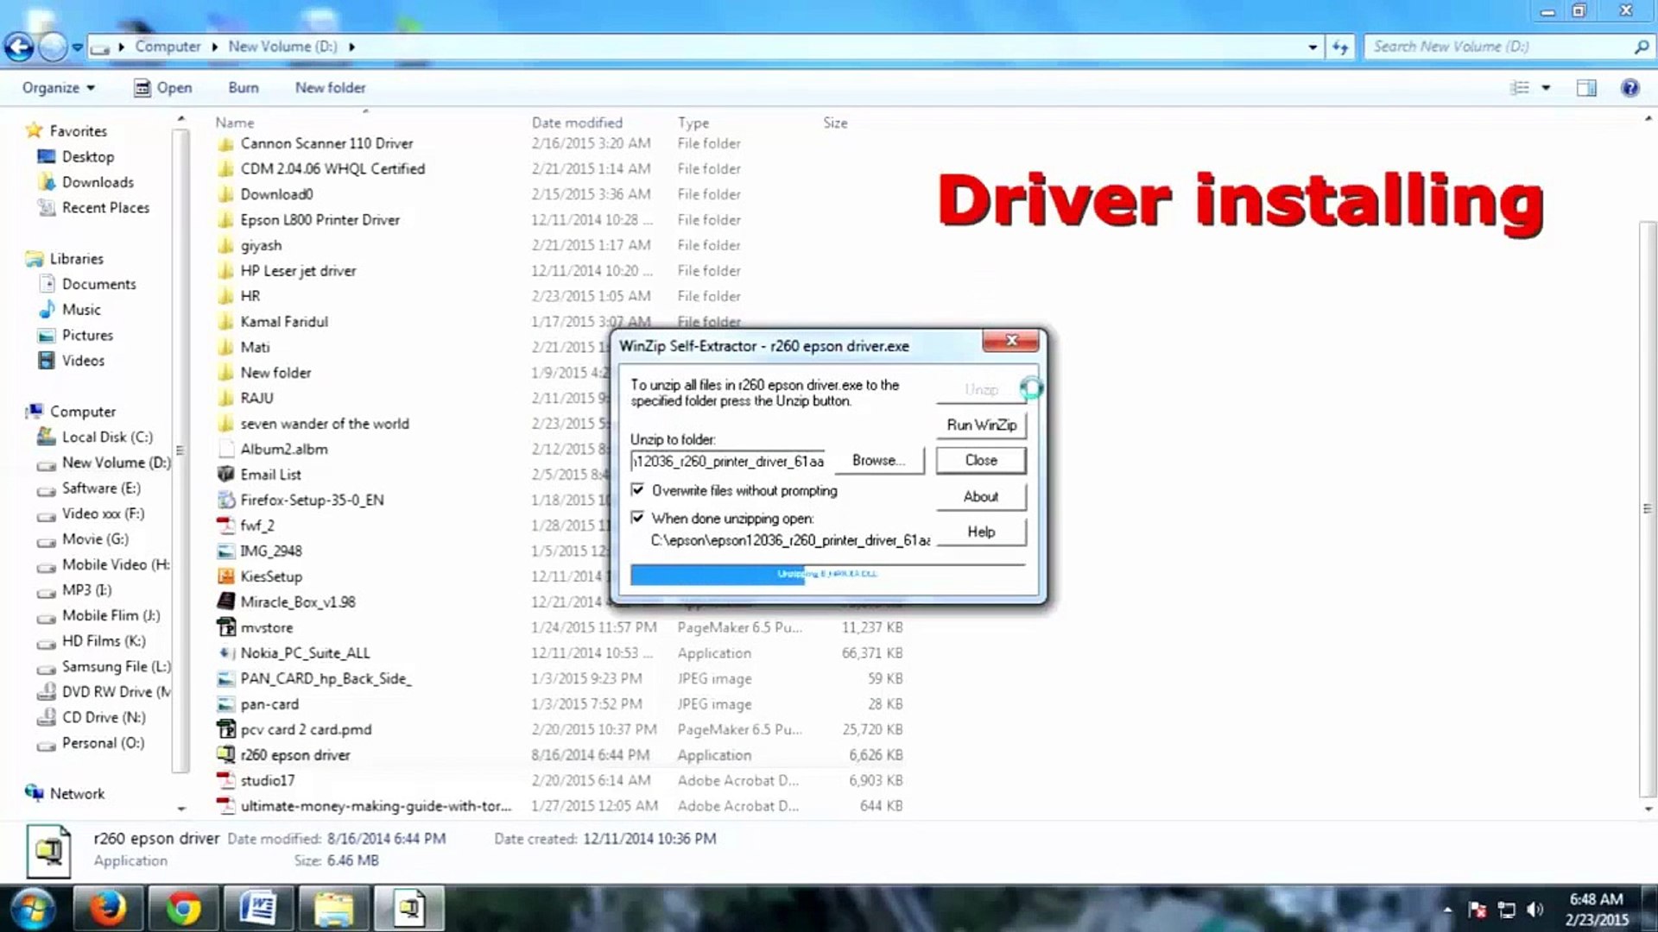
Task: Open Chrome from the taskbar
Action: point(183,908)
